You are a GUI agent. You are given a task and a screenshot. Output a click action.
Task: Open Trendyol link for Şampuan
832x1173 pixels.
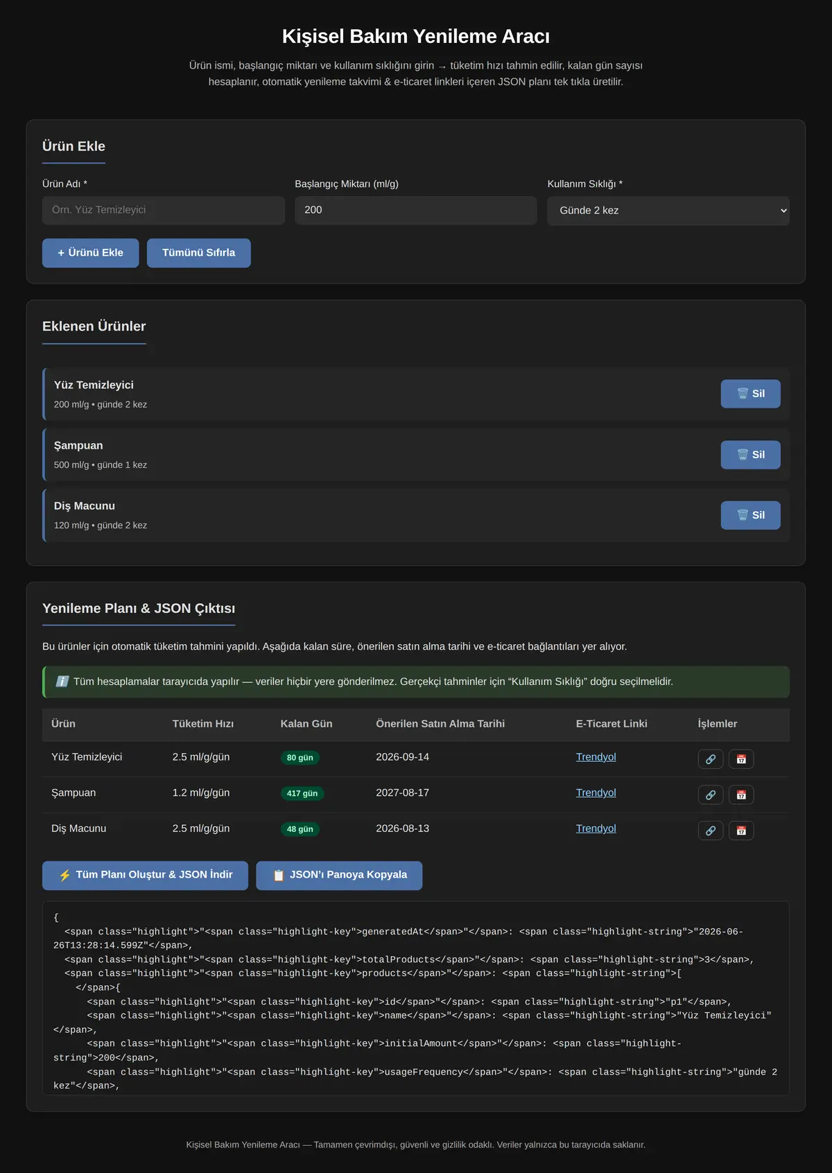[596, 793]
